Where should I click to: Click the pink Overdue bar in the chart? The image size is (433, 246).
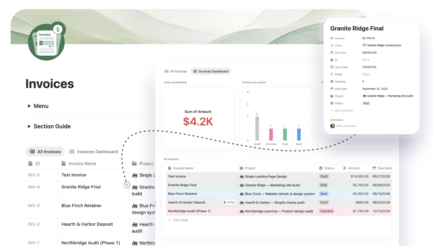pyautogui.click(x=271, y=134)
